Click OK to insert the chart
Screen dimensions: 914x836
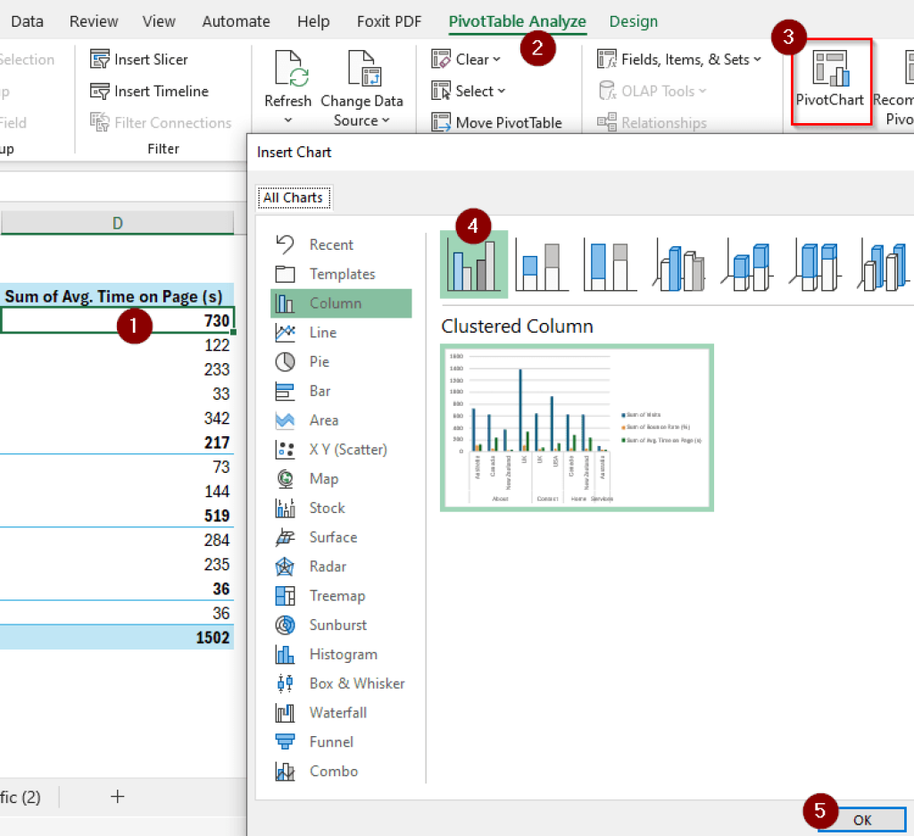[861, 820]
